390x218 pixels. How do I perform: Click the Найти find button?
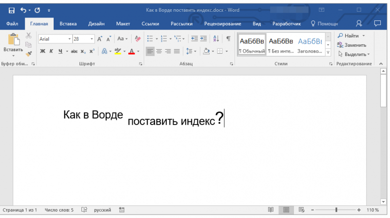348,36
